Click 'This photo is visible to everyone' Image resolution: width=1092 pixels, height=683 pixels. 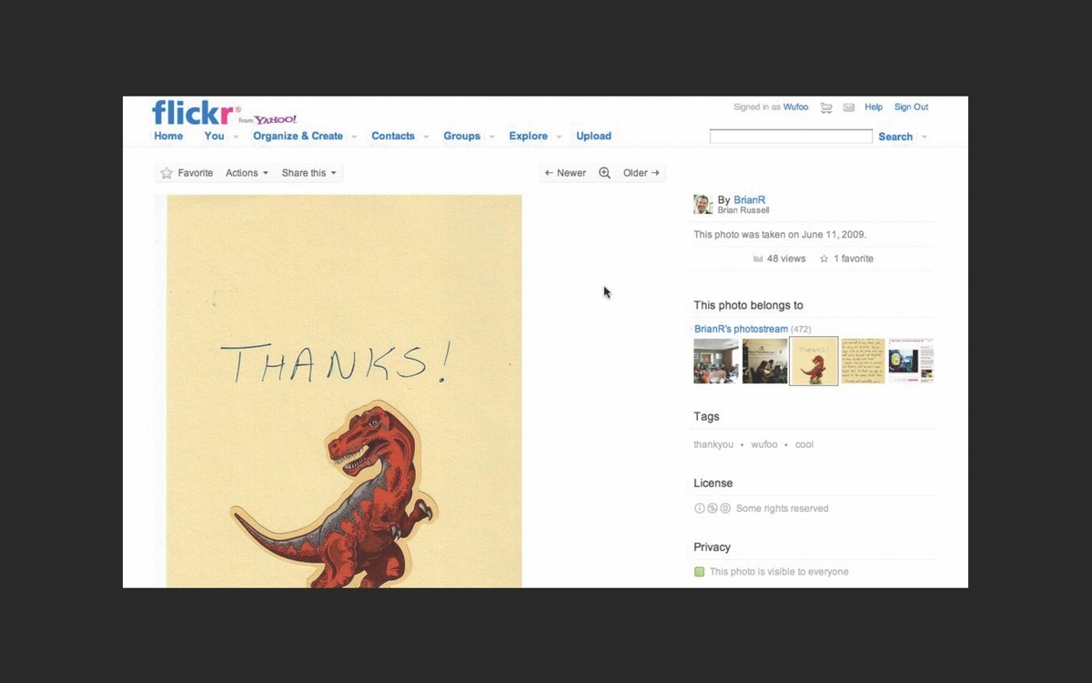[779, 572]
